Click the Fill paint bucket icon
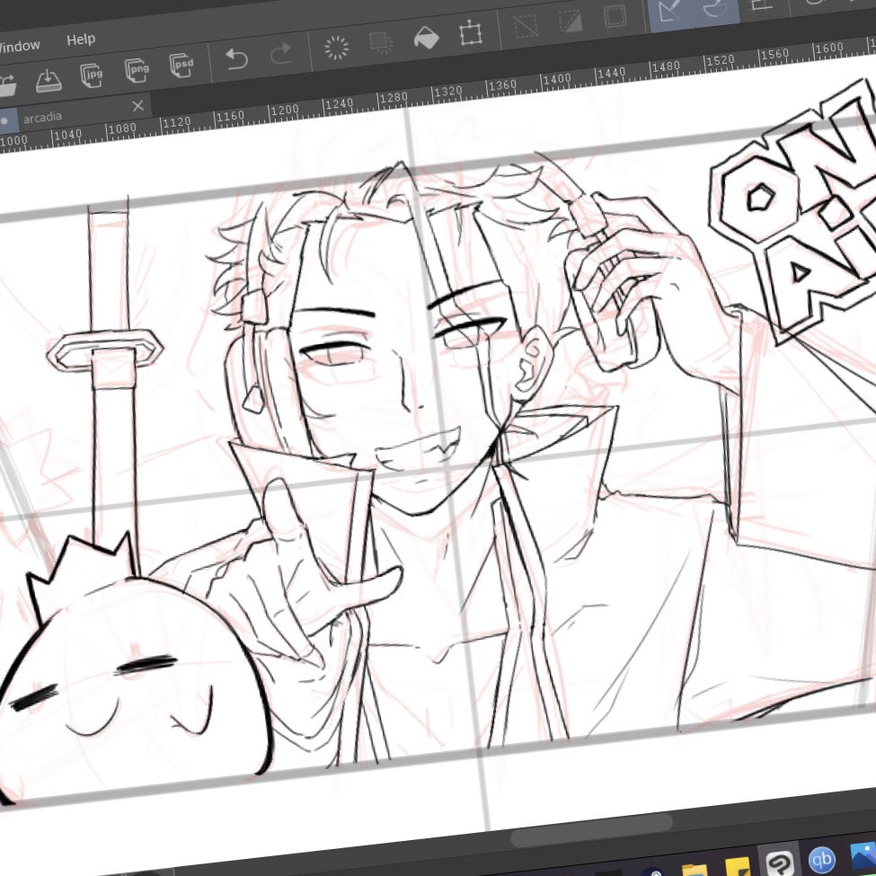The image size is (876, 876). point(426,38)
